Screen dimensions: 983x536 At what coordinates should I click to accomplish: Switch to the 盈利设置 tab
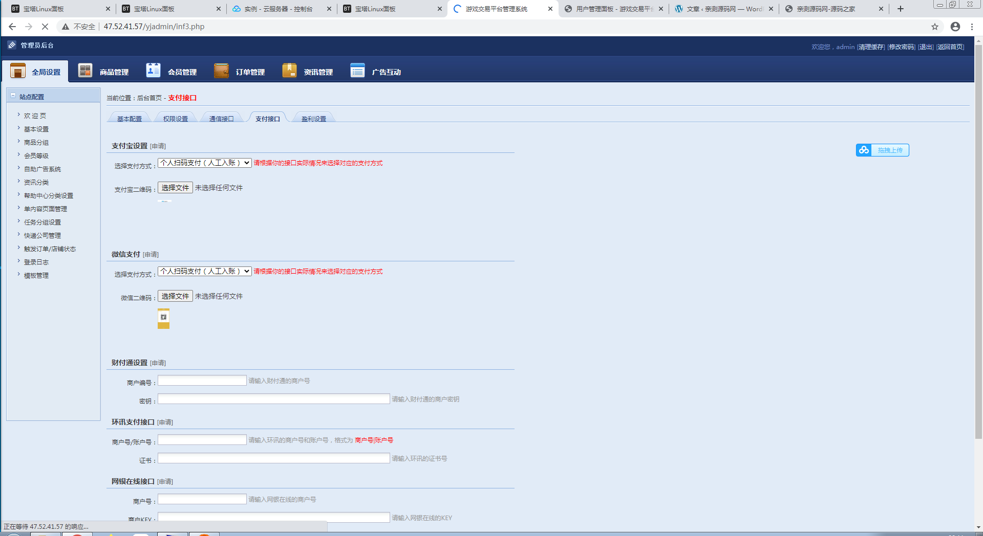click(x=314, y=119)
